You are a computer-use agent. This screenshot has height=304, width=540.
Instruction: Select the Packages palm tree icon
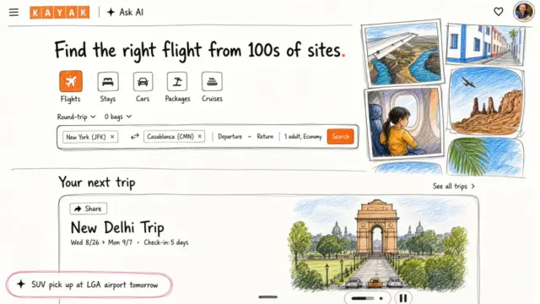[x=177, y=82]
